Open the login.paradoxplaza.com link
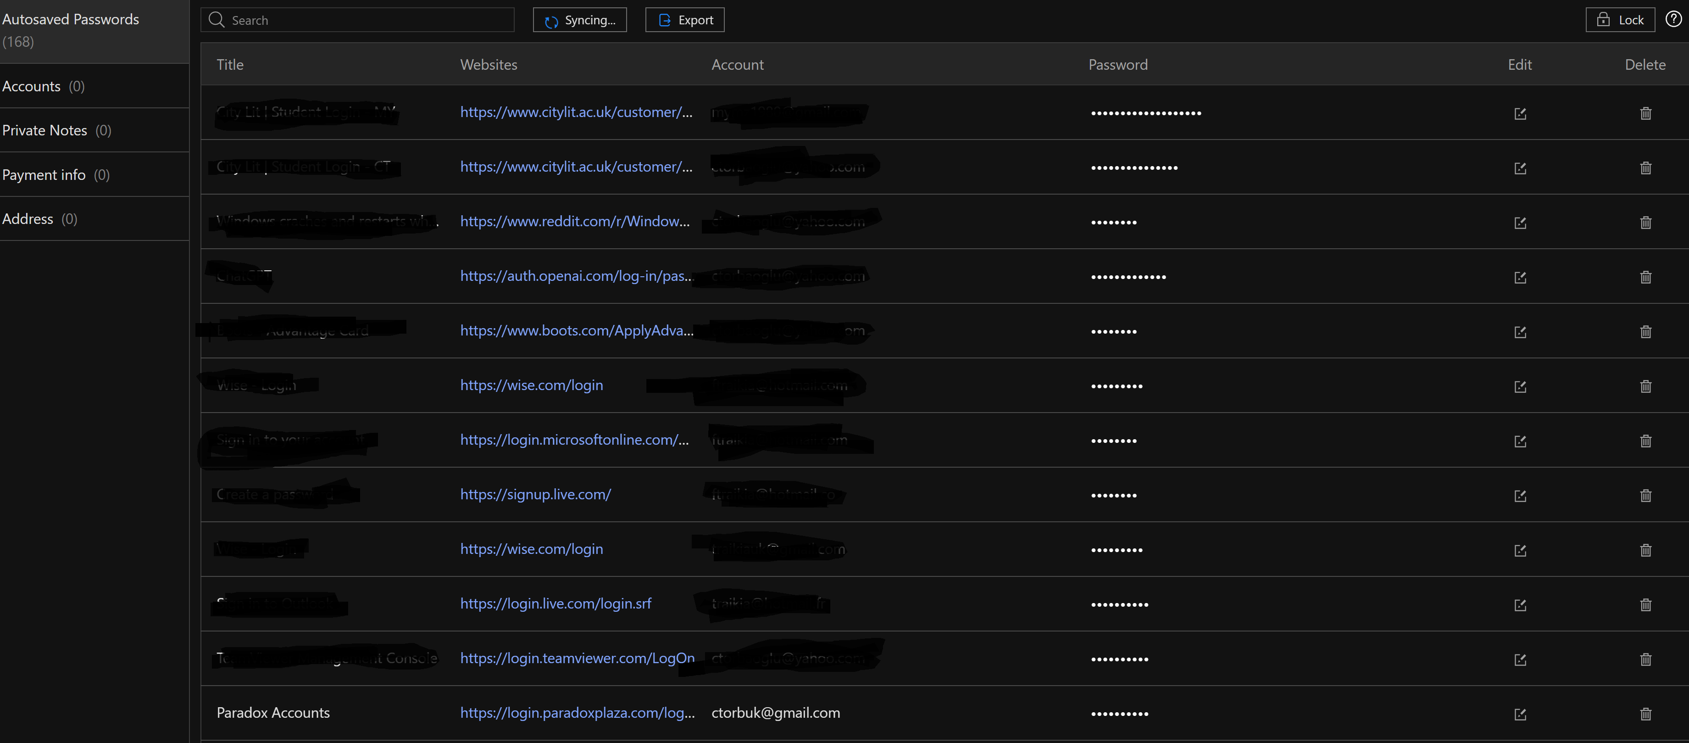Image resolution: width=1689 pixels, height=743 pixels. click(577, 712)
